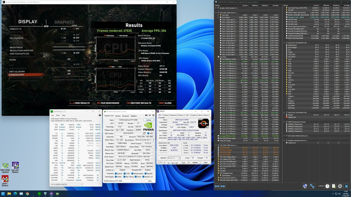Click Run Benchmark in Tomb Raider
The height and width of the screenshot is (197, 351).
(x=108, y=103)
